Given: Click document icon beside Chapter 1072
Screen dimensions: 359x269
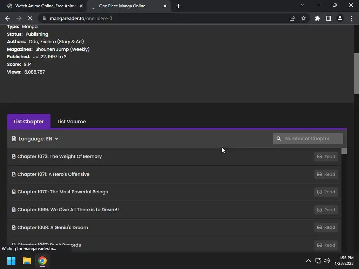Looking at the screenshot, I should coord(14,157).
